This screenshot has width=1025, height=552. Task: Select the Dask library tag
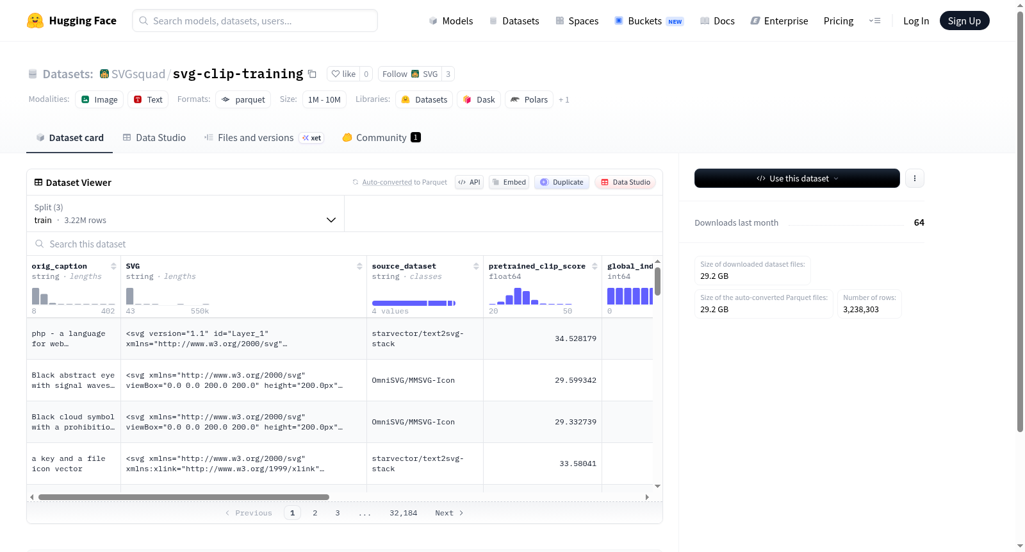(x=479, y=99)
